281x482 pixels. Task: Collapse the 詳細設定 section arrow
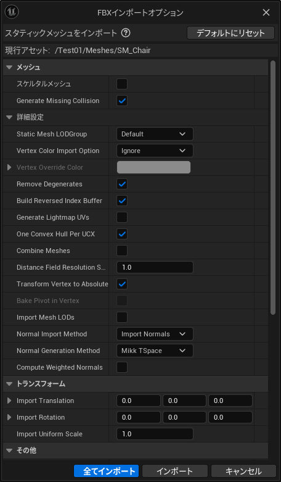point(9,117)
